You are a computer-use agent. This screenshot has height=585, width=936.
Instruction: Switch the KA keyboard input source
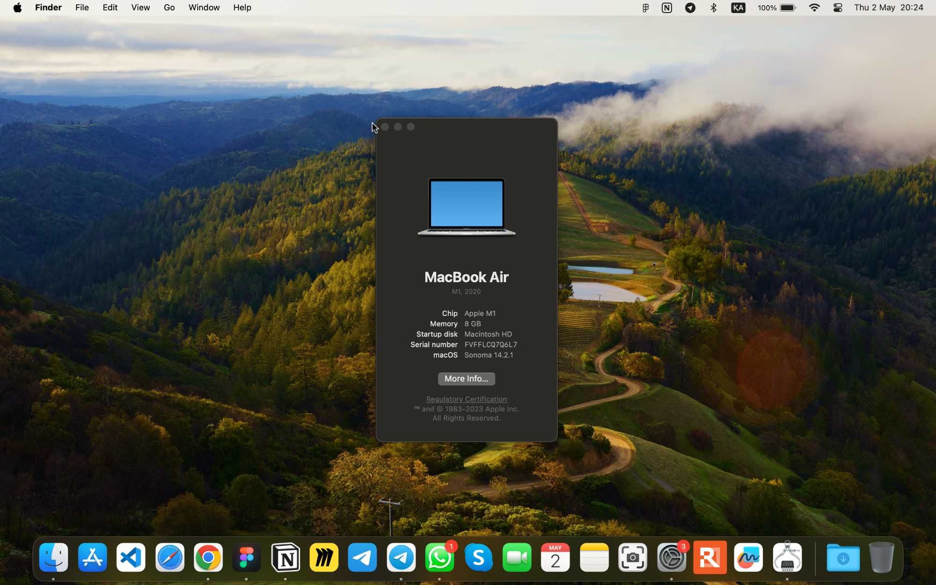coord(739,7)
